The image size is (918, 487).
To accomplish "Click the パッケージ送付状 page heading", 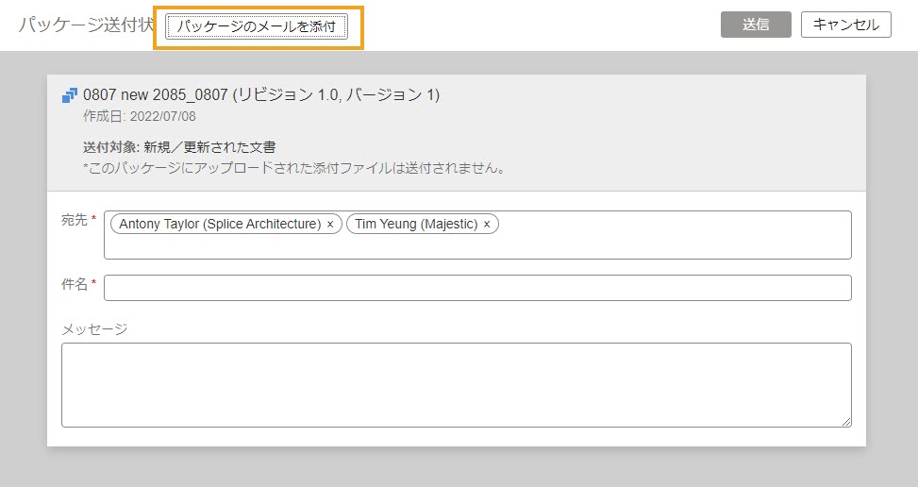I will [86, 25].
